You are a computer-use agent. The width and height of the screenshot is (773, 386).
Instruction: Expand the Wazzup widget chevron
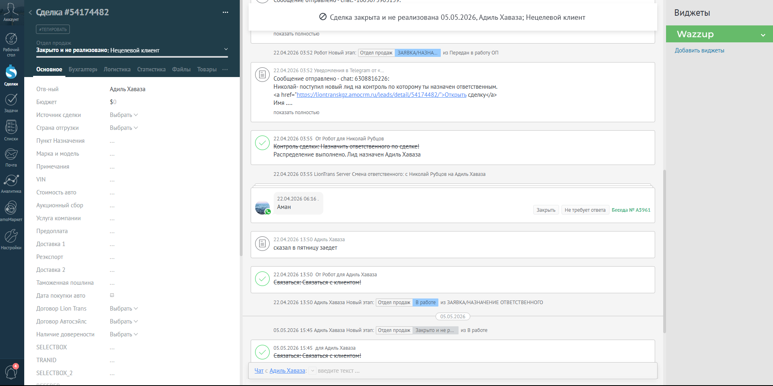click(763, 35)
